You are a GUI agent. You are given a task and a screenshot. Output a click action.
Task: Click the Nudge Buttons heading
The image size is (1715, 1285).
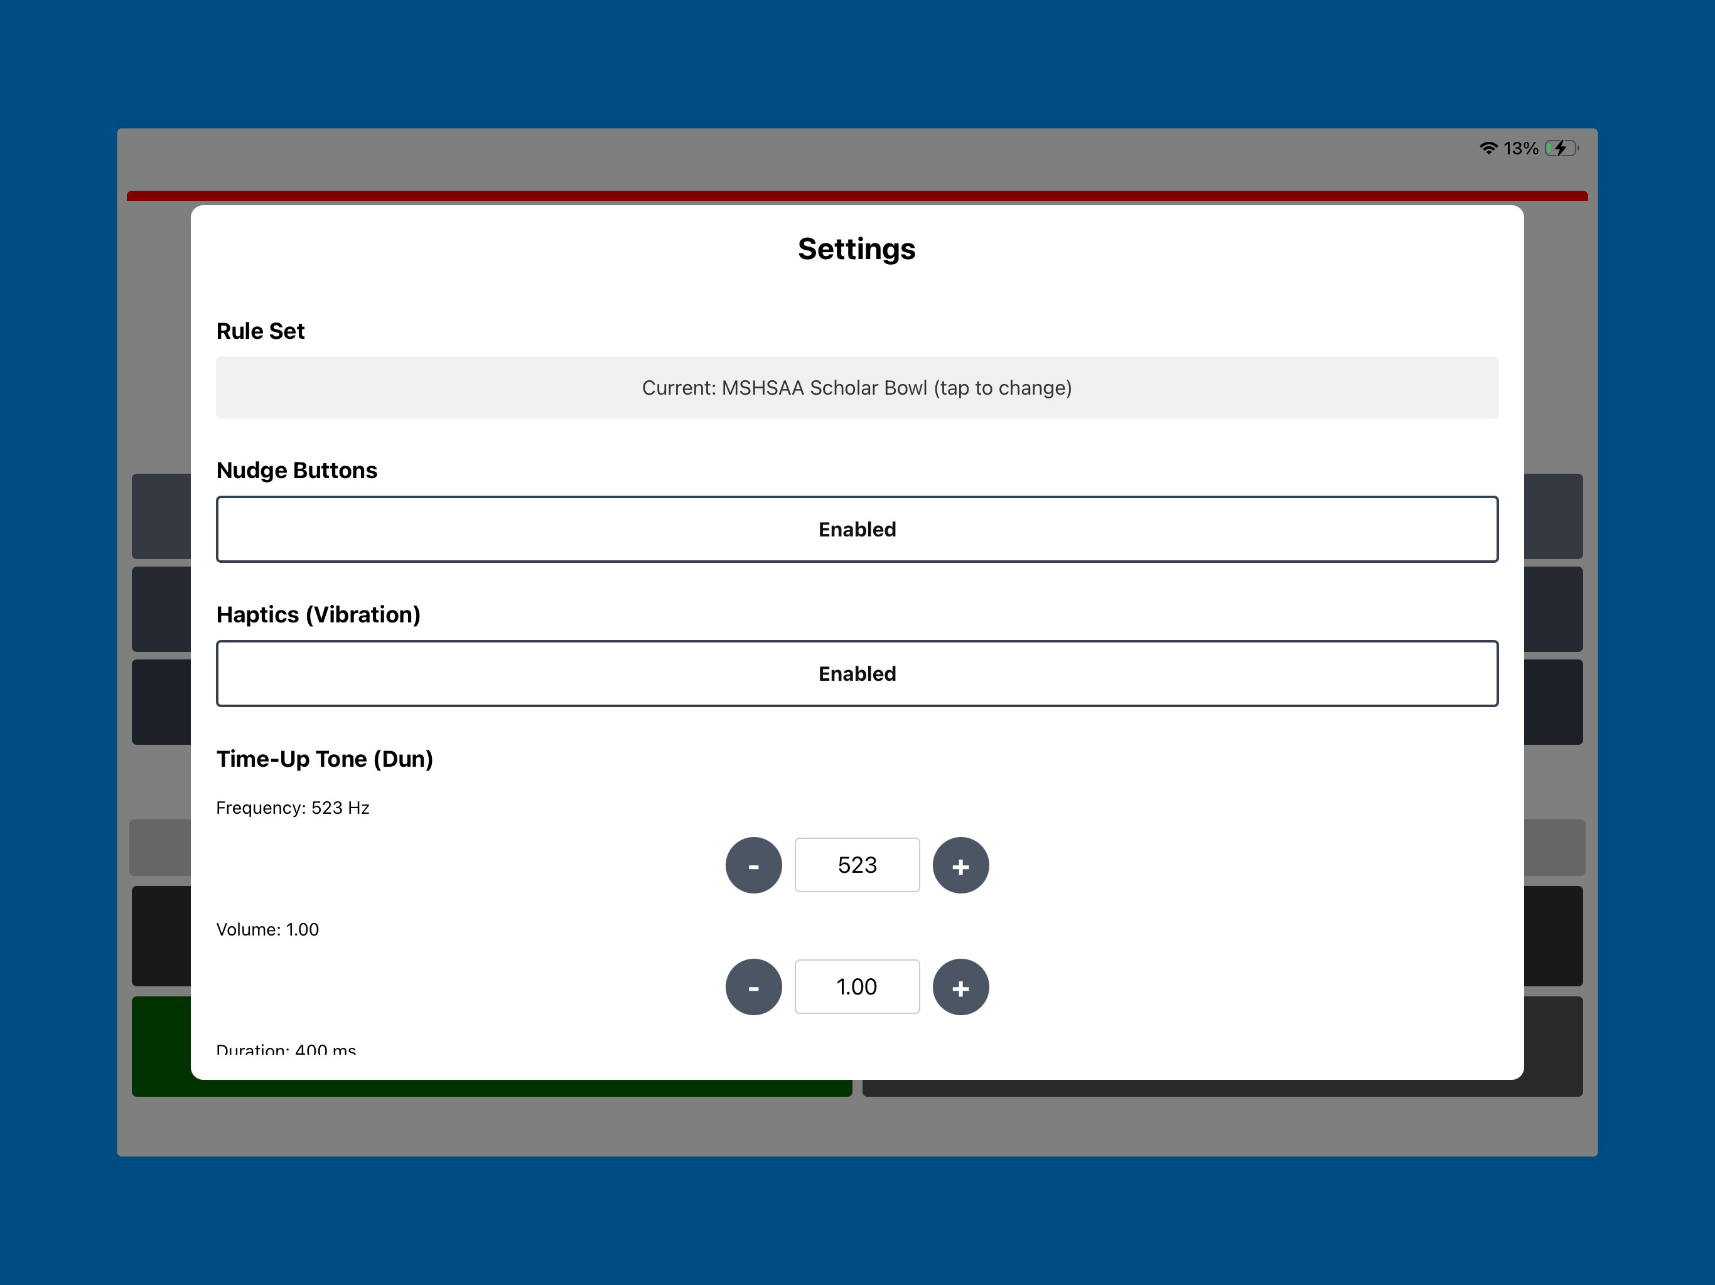tap(297, 471)
